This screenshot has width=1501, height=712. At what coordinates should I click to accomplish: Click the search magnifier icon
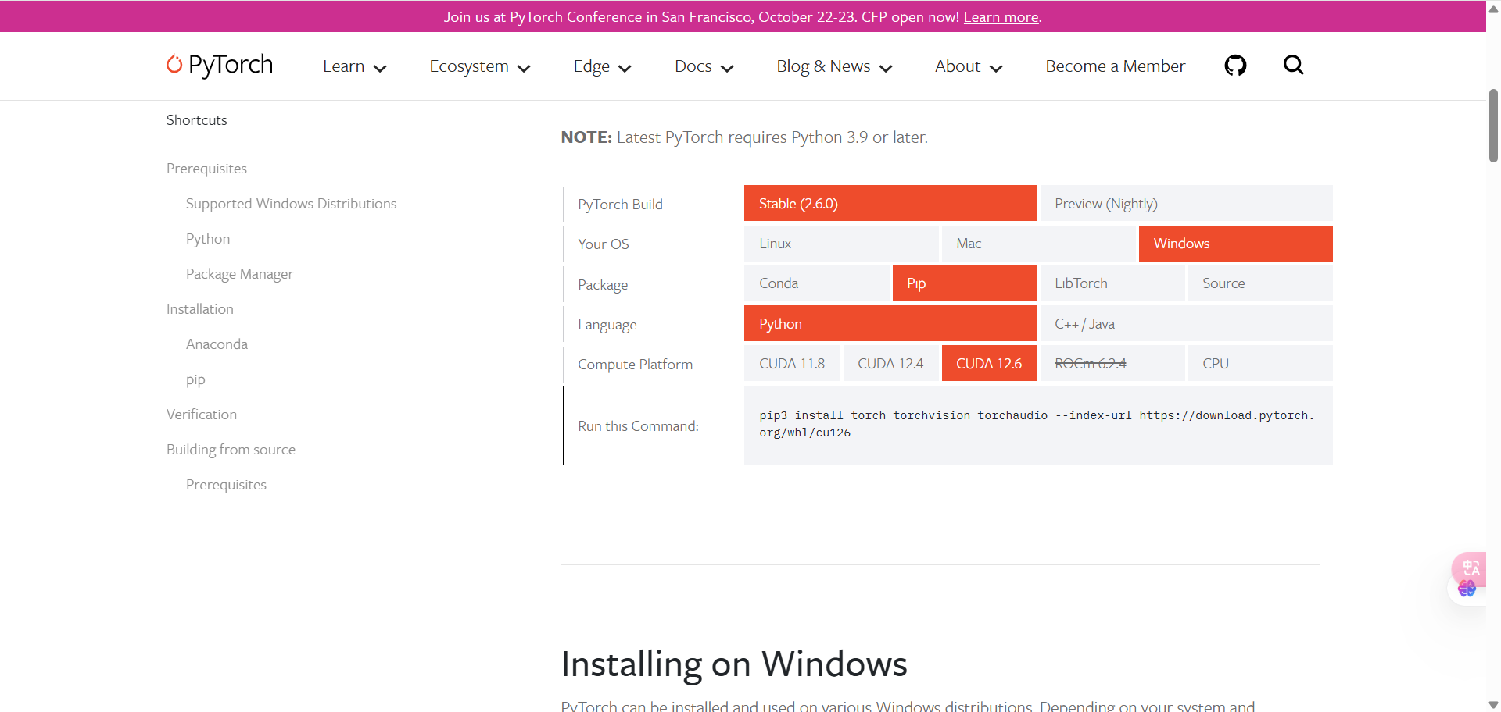click(x=1294, y=65)
